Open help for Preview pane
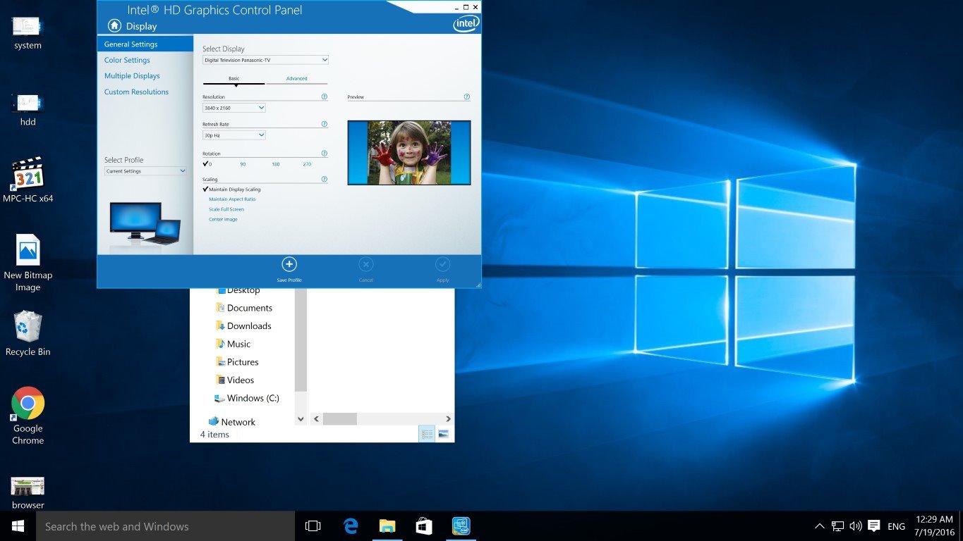 point(467,97)
